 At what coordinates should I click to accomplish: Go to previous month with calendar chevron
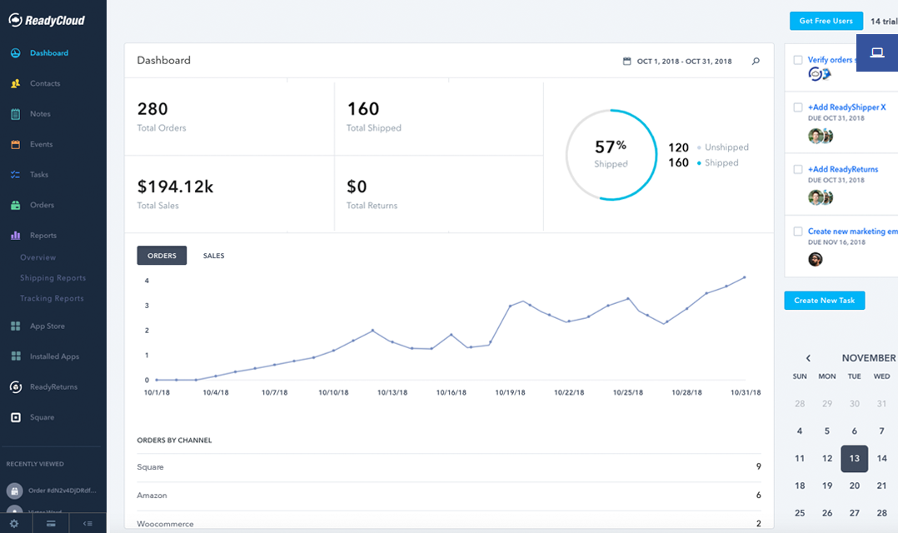(x=808, y=358)
